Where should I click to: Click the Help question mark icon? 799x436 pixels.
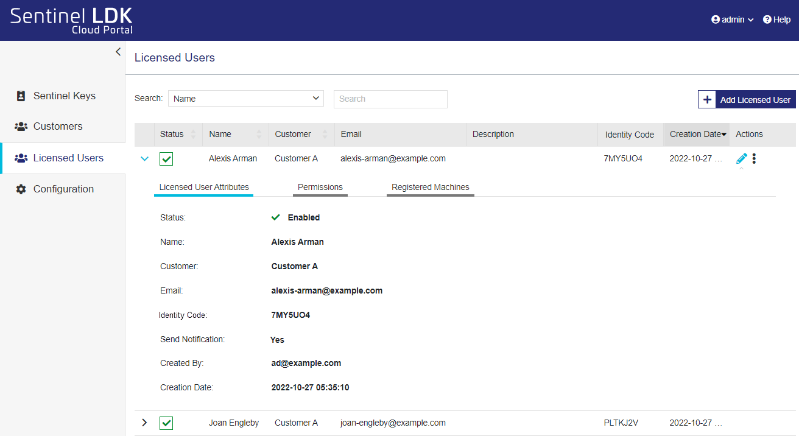(767, 19)
